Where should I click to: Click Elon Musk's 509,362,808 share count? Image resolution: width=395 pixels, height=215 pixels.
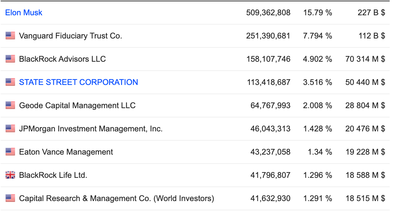pyautogui.click(x=268, y=13)
